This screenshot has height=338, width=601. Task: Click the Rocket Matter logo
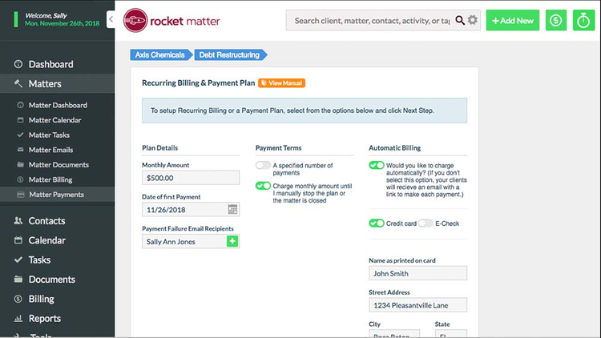tap(171, 21)
